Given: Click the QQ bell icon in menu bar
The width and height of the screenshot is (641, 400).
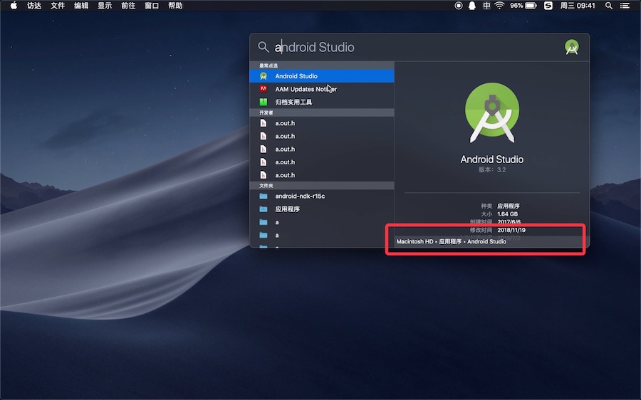Looking at the screenshot, I should point(471,6).
